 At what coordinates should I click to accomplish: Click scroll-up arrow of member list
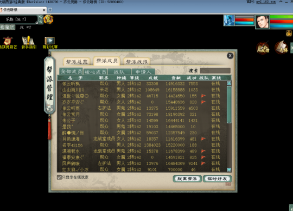click(x=229, y=83)
